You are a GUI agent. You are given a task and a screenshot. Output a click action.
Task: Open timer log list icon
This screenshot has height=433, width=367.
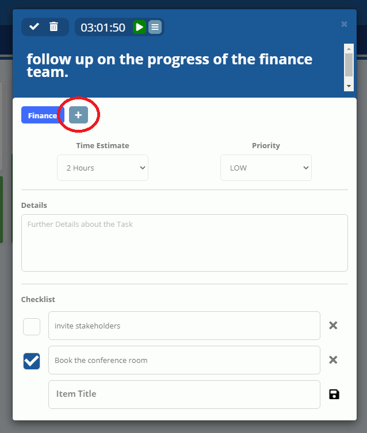(x=155, y=27)
